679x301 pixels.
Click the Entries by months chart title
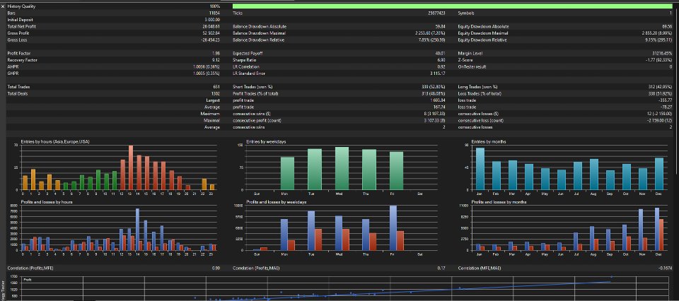pyautogui.click(x=489, y=142)
